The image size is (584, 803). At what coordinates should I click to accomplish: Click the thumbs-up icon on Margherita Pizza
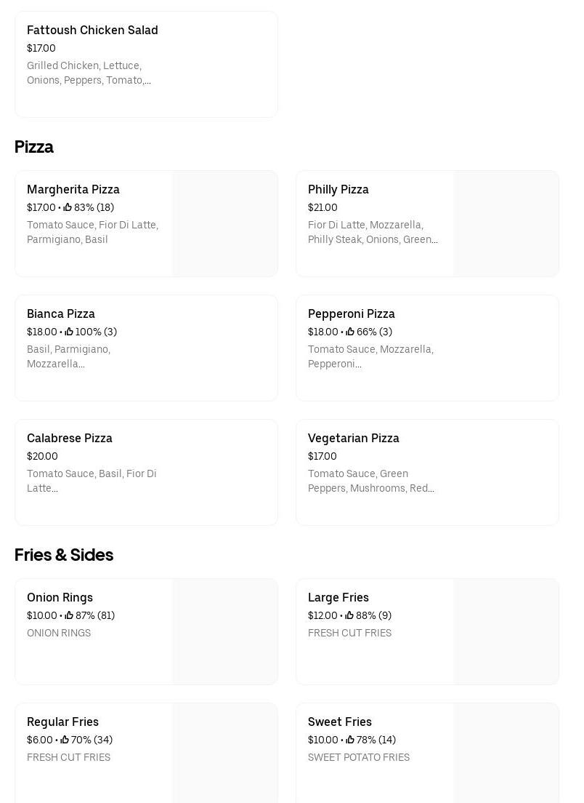click(68, 207)
